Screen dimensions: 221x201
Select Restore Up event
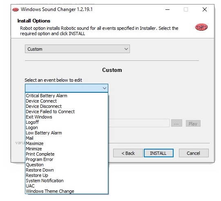click(x=67, y=175)
